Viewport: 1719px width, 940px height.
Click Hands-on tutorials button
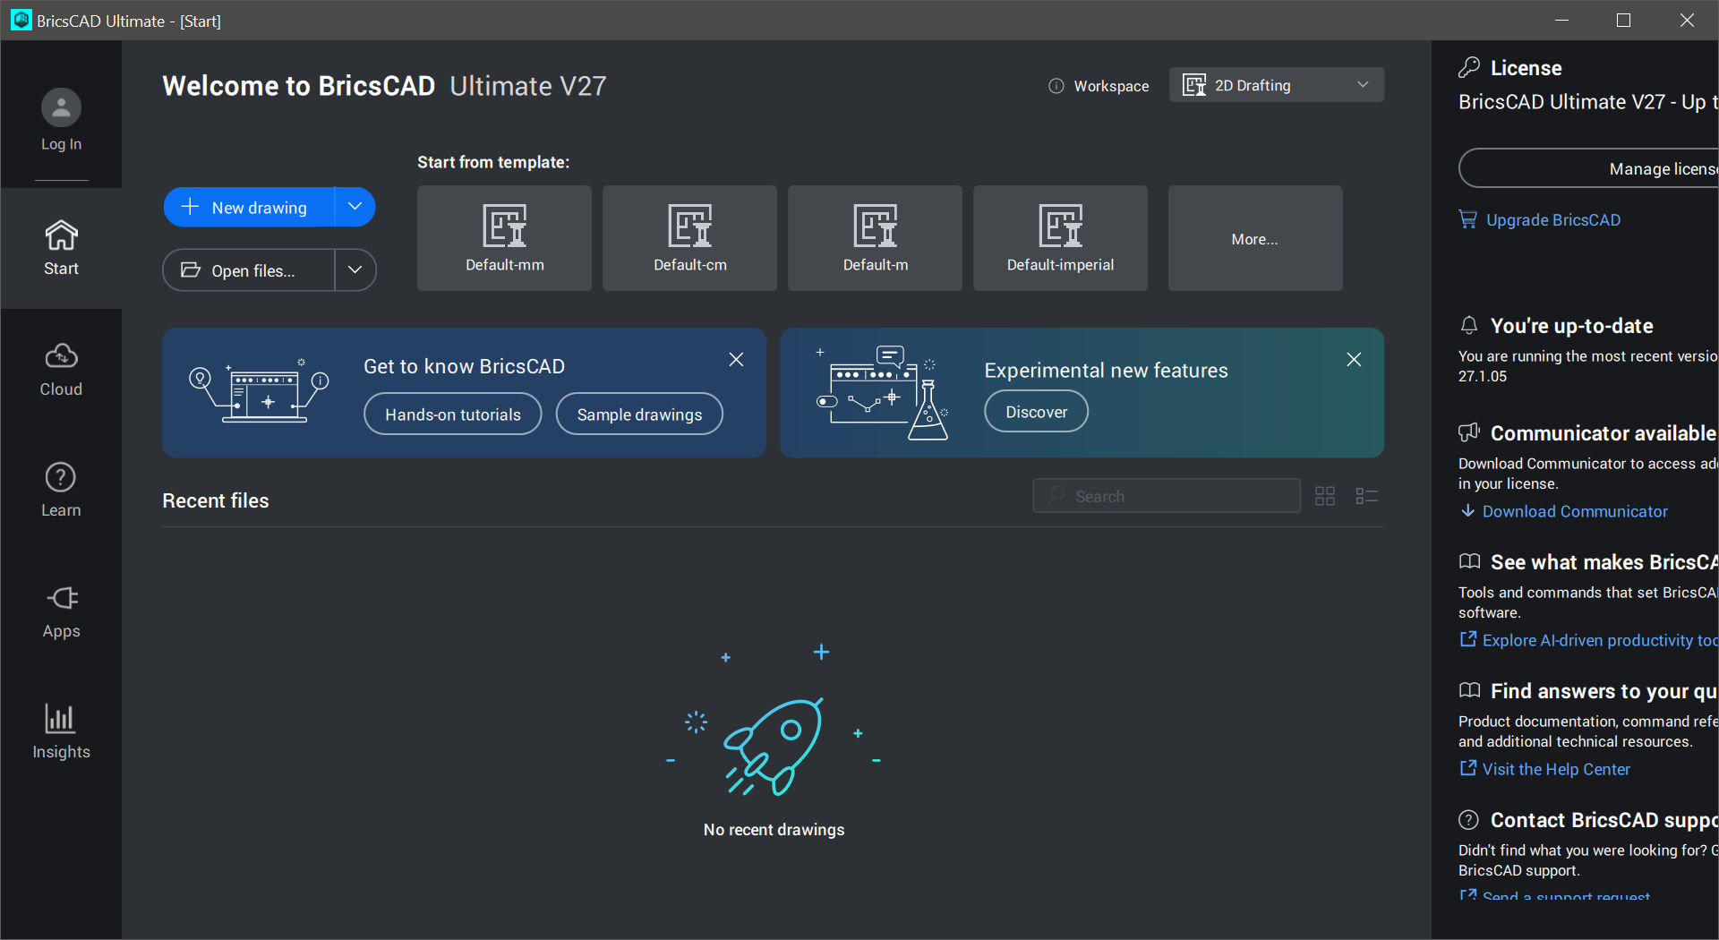point(453,414)
